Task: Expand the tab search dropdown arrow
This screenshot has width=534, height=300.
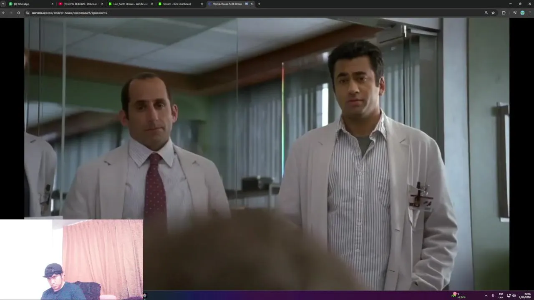Action: point(3,4)
